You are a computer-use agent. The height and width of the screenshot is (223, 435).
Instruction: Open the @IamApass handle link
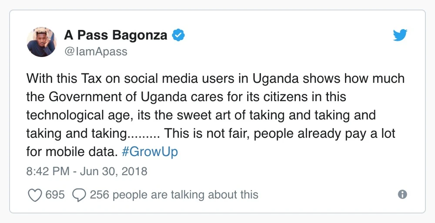(x=96, y=51)
